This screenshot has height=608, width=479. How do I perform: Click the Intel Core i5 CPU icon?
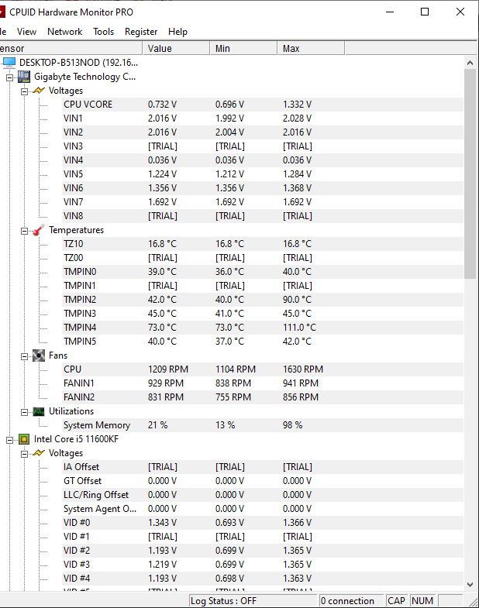(24, 439)
